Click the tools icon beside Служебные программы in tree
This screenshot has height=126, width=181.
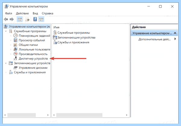point(11,31)
